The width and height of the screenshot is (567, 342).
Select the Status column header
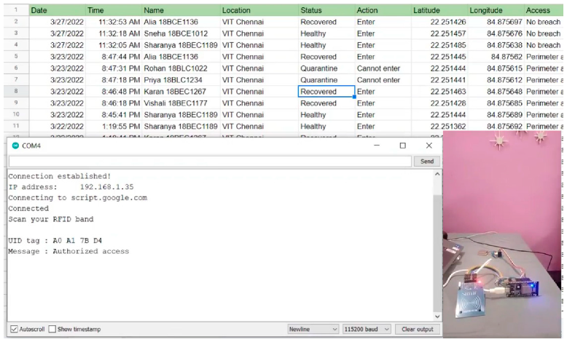[326, 10]
